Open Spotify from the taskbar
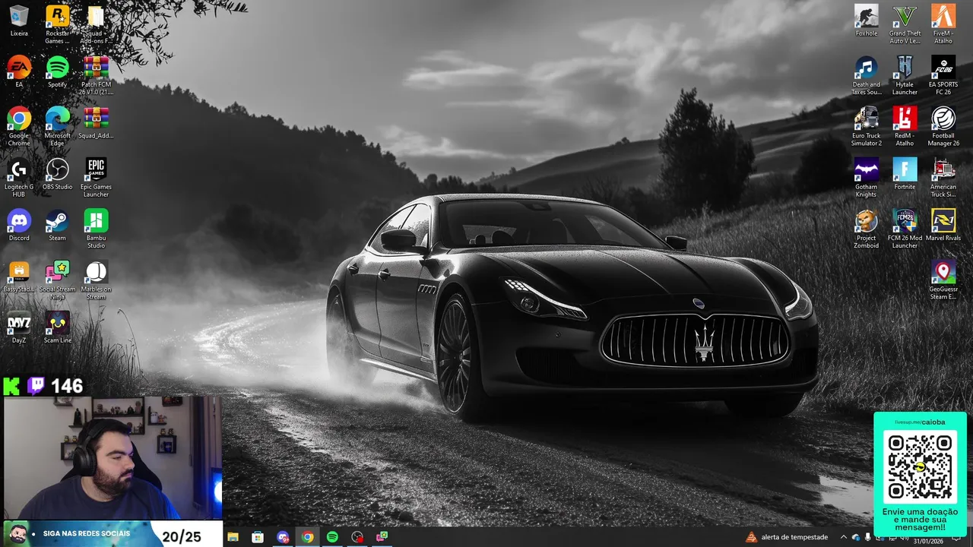This screenshot has width=973, height=547. tap(332, 537)
